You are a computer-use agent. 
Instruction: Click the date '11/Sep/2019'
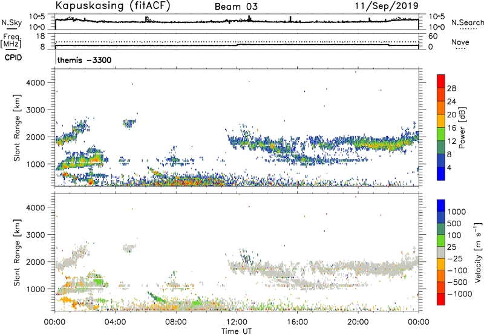pyautogui.click(x=387, y=5)
